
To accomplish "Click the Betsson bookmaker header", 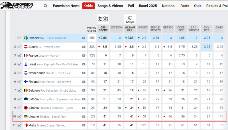I will tap(117, 29).
